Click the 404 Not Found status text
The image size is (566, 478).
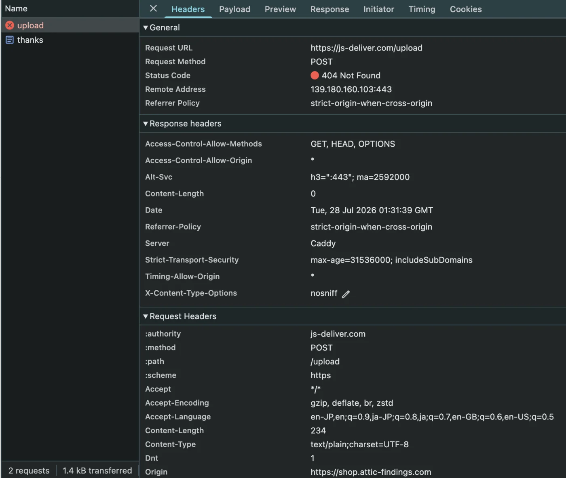click(351, 76)
